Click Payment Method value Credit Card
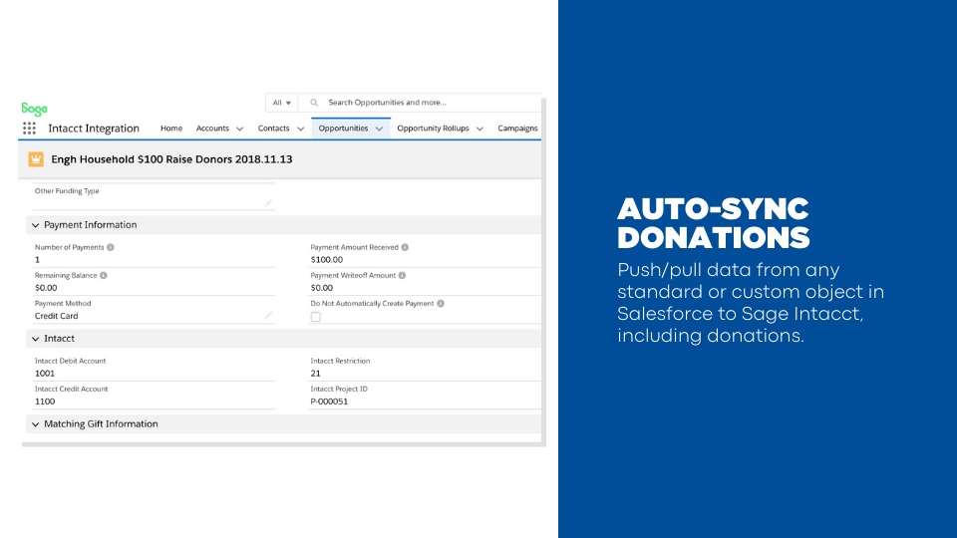Viewport: 957px width, 538px height. pyautogui.click(x=56, y=316)
